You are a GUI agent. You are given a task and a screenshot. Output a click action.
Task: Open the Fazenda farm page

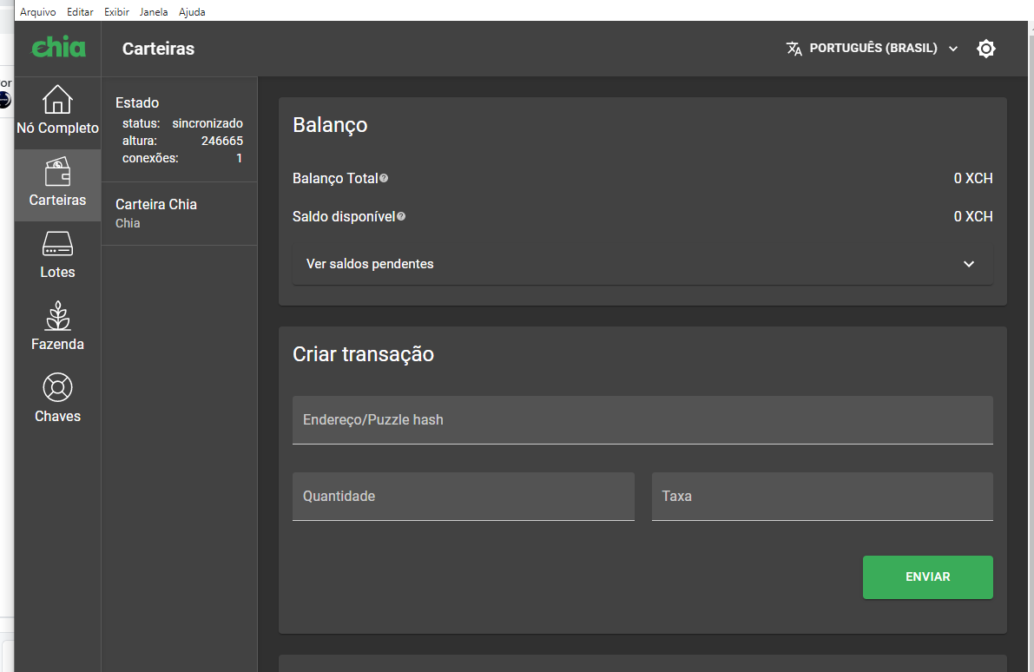point(57,326)
